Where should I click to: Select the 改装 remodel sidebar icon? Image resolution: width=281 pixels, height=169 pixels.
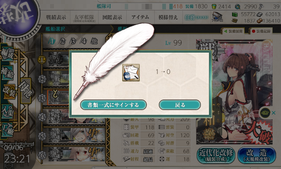[9, 92]
